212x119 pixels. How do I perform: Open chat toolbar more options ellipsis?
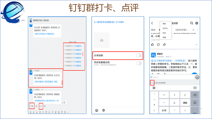coord(68,112)
